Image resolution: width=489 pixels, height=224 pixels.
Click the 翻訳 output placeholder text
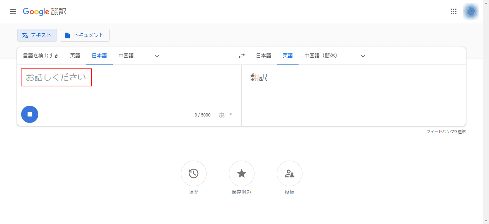tap(259, 77)
